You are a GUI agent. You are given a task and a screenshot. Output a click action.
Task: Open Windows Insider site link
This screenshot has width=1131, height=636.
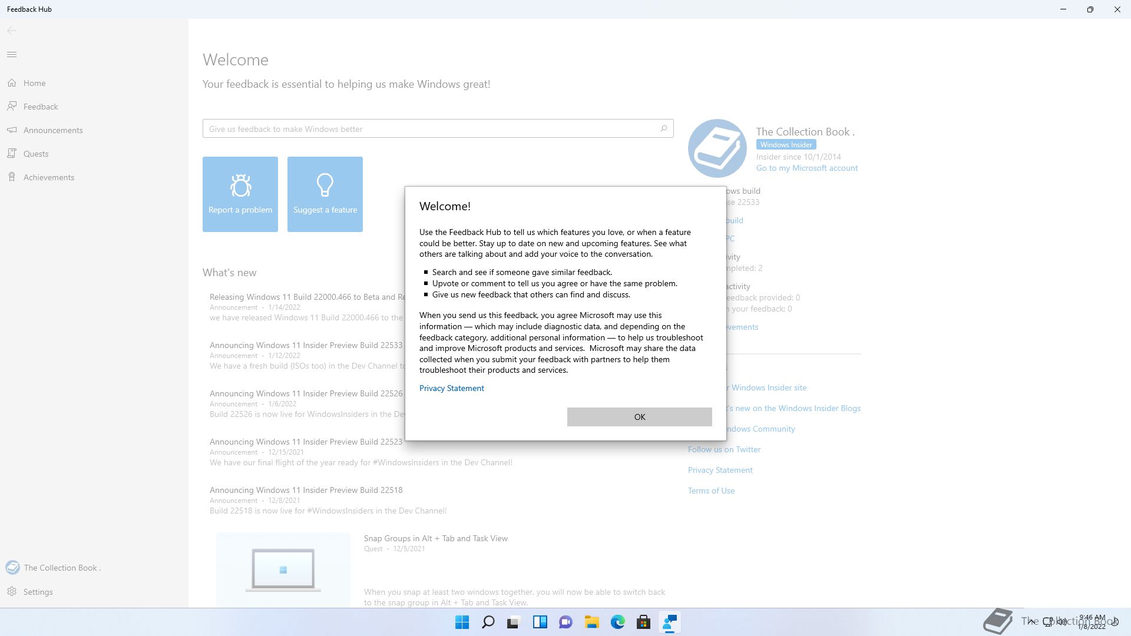pyautogui.click(x=766, y=387)
